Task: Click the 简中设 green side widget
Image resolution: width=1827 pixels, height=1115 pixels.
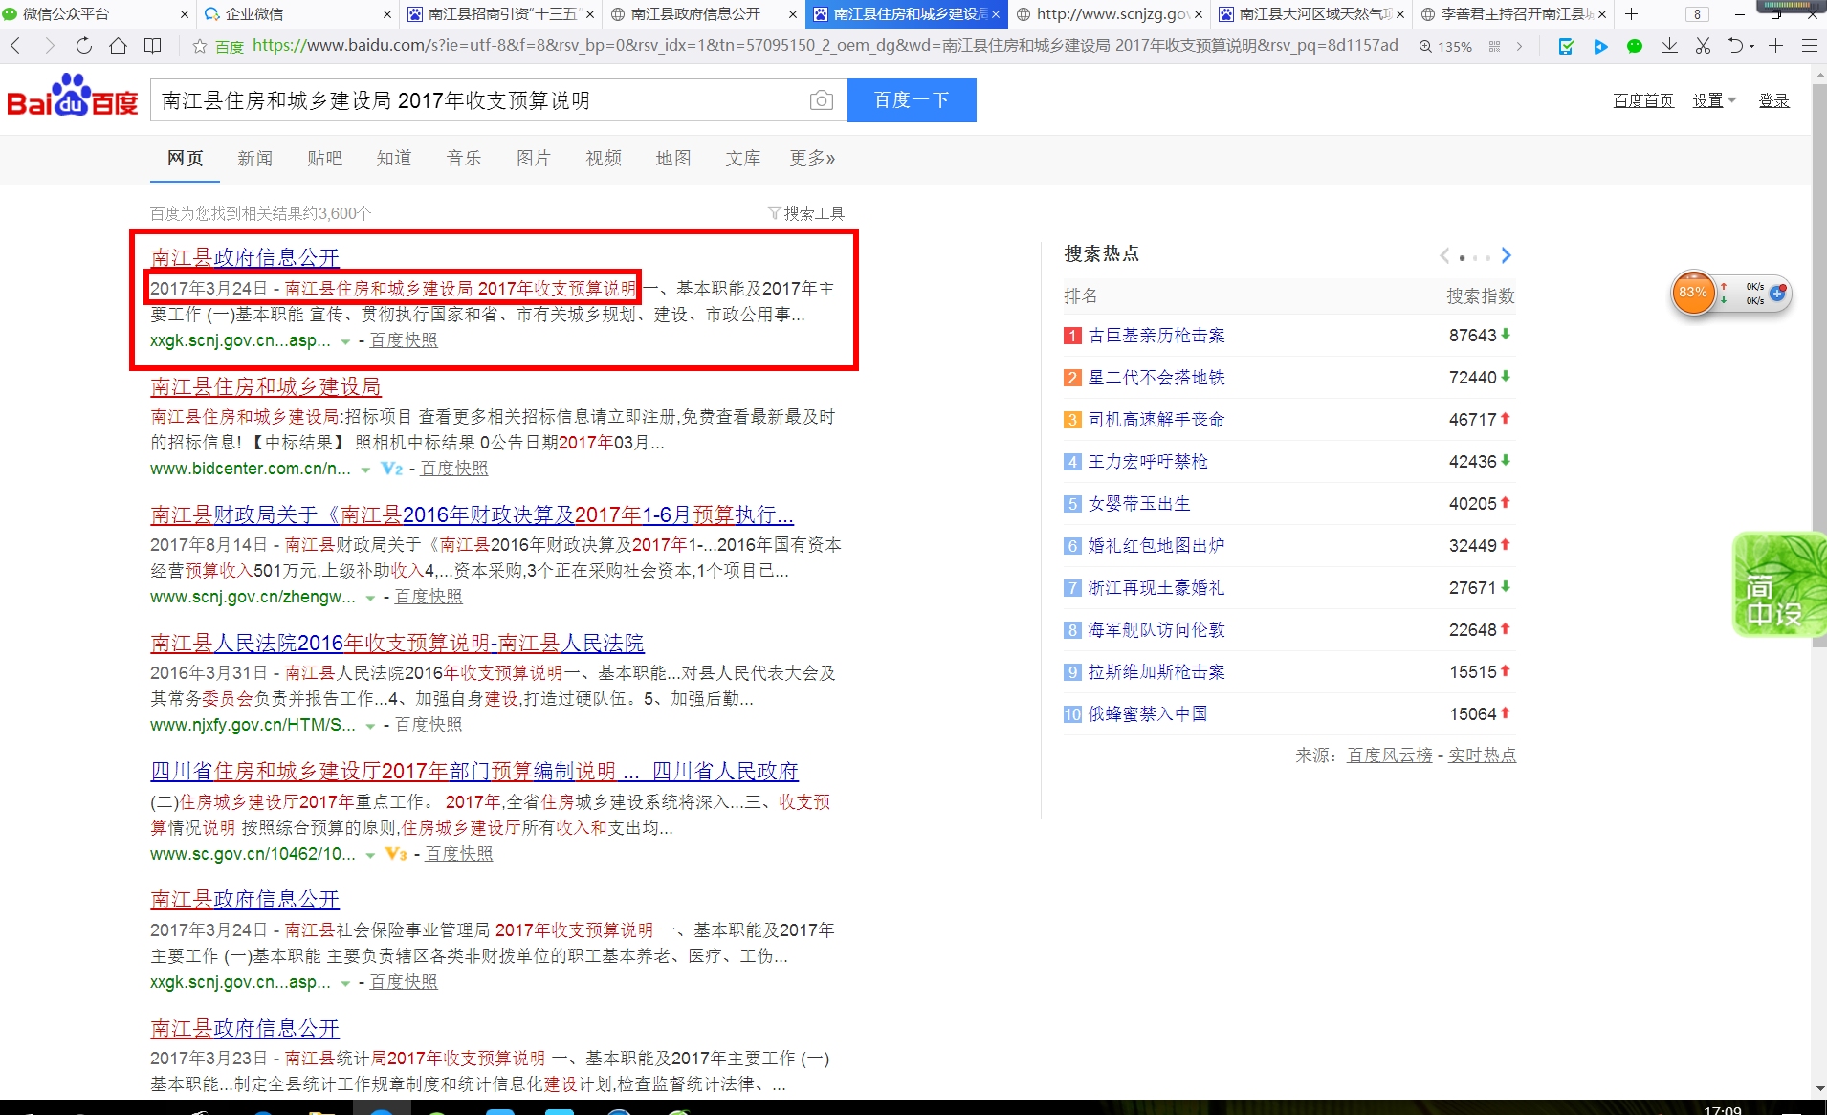Action: [1779, 584]
